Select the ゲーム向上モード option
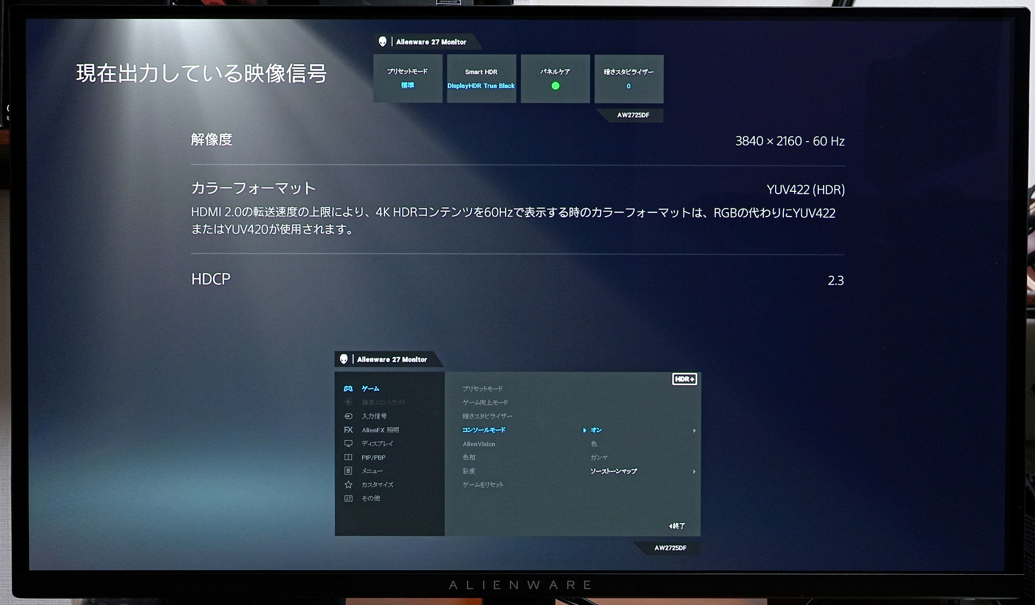The width and height of the screenshot is (1035, 605). coord(485,402)
